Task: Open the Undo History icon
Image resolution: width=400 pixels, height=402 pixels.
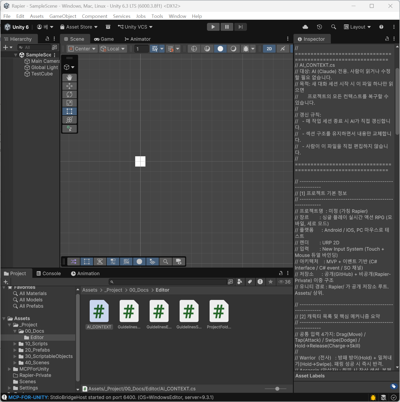Action: pos(319,27)
